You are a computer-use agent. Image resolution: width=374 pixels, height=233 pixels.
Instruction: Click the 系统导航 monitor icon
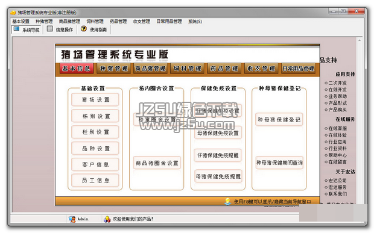tap(16, 29)
